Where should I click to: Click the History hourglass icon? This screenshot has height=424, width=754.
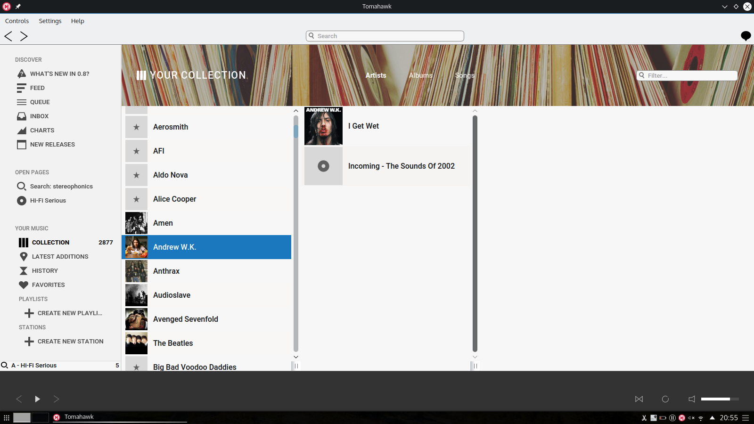24,271
